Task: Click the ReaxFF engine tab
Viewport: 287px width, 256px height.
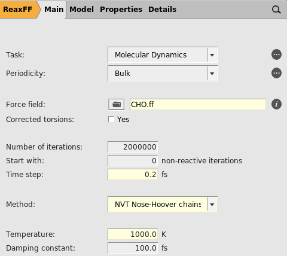Action: click(x=18, y=10)
